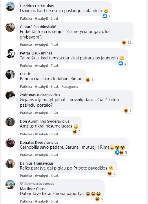148x204 pixels.
Task: Open Petras Liauksminas profile avatar
Action: pos(10,54)
